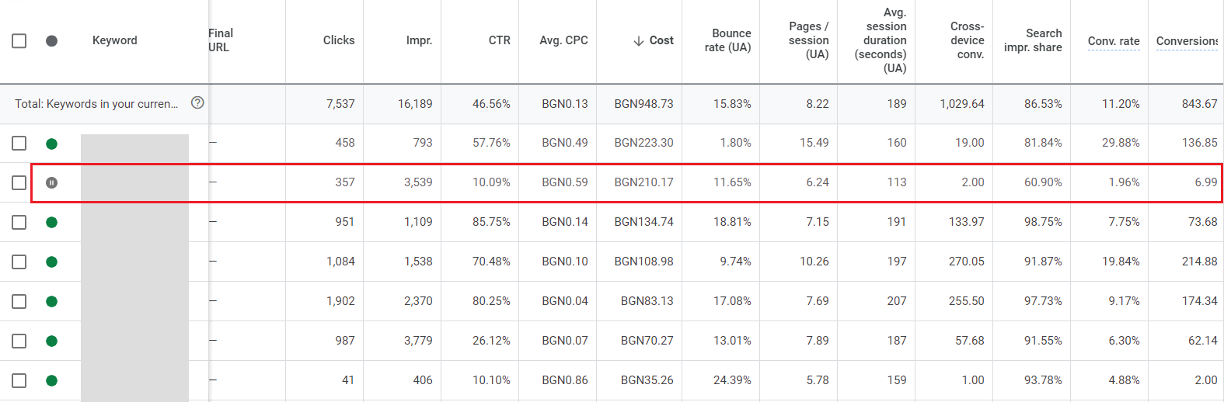The image size is (1224, 402).
Task: Click the green status dot for the 1,084-clicks row
Action: 51,262
